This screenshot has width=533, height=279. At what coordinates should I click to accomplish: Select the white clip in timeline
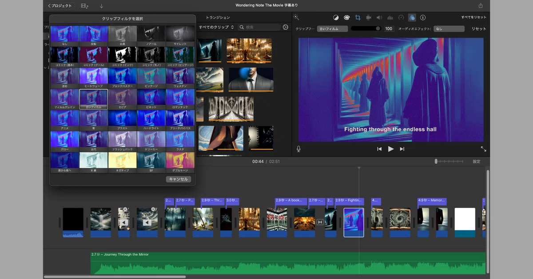(465, 222)
